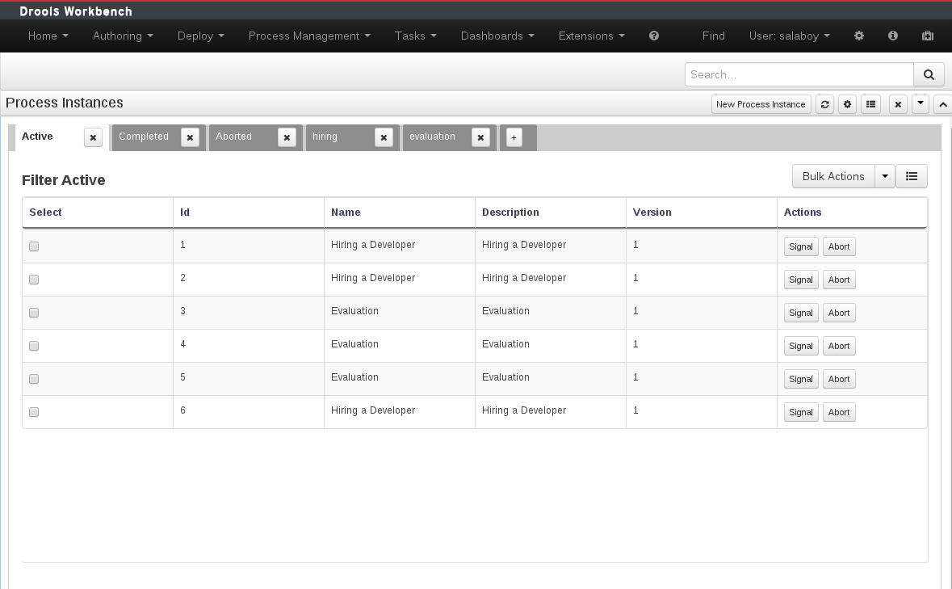The height and width of the screenshot is (589, 952).
Task: Click the Description column header
Action: pos(550,212)
